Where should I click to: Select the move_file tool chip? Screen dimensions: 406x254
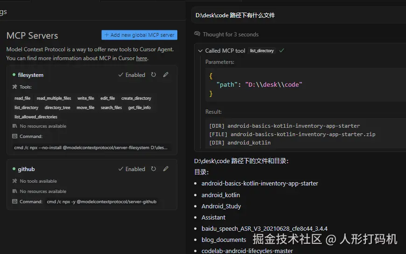coord(85,108)
